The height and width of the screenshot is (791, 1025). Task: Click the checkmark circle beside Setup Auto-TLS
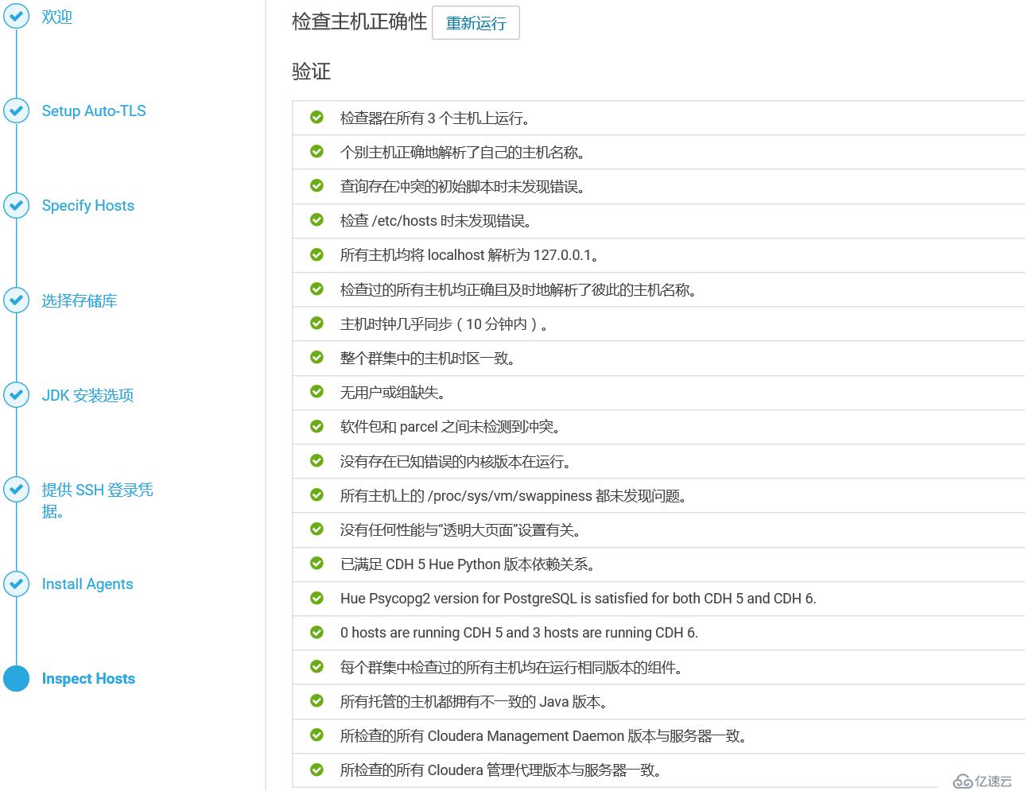coord(16,111)
